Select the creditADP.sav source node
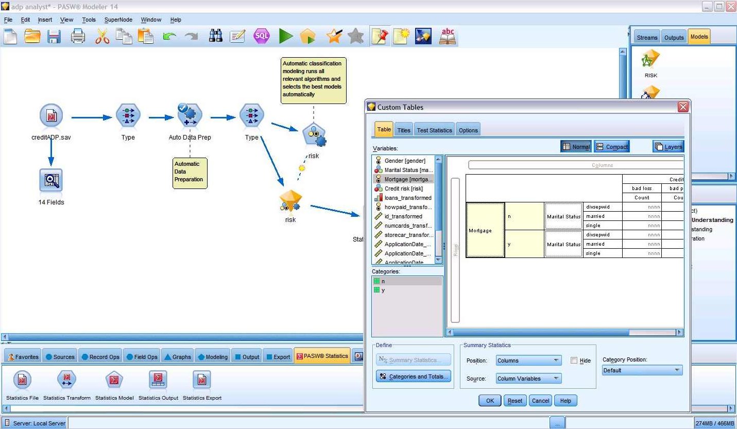This screenshot has width=737, height=429. click(x=50, y=115)
